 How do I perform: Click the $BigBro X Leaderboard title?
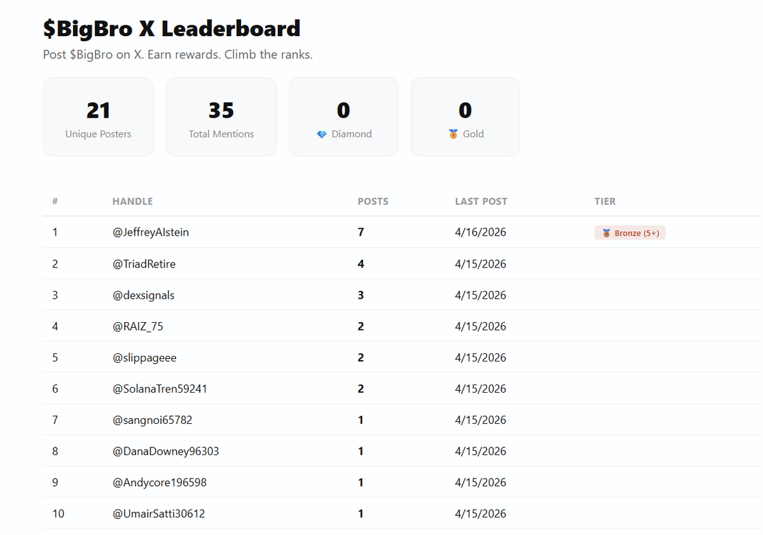tap(172, 29)
